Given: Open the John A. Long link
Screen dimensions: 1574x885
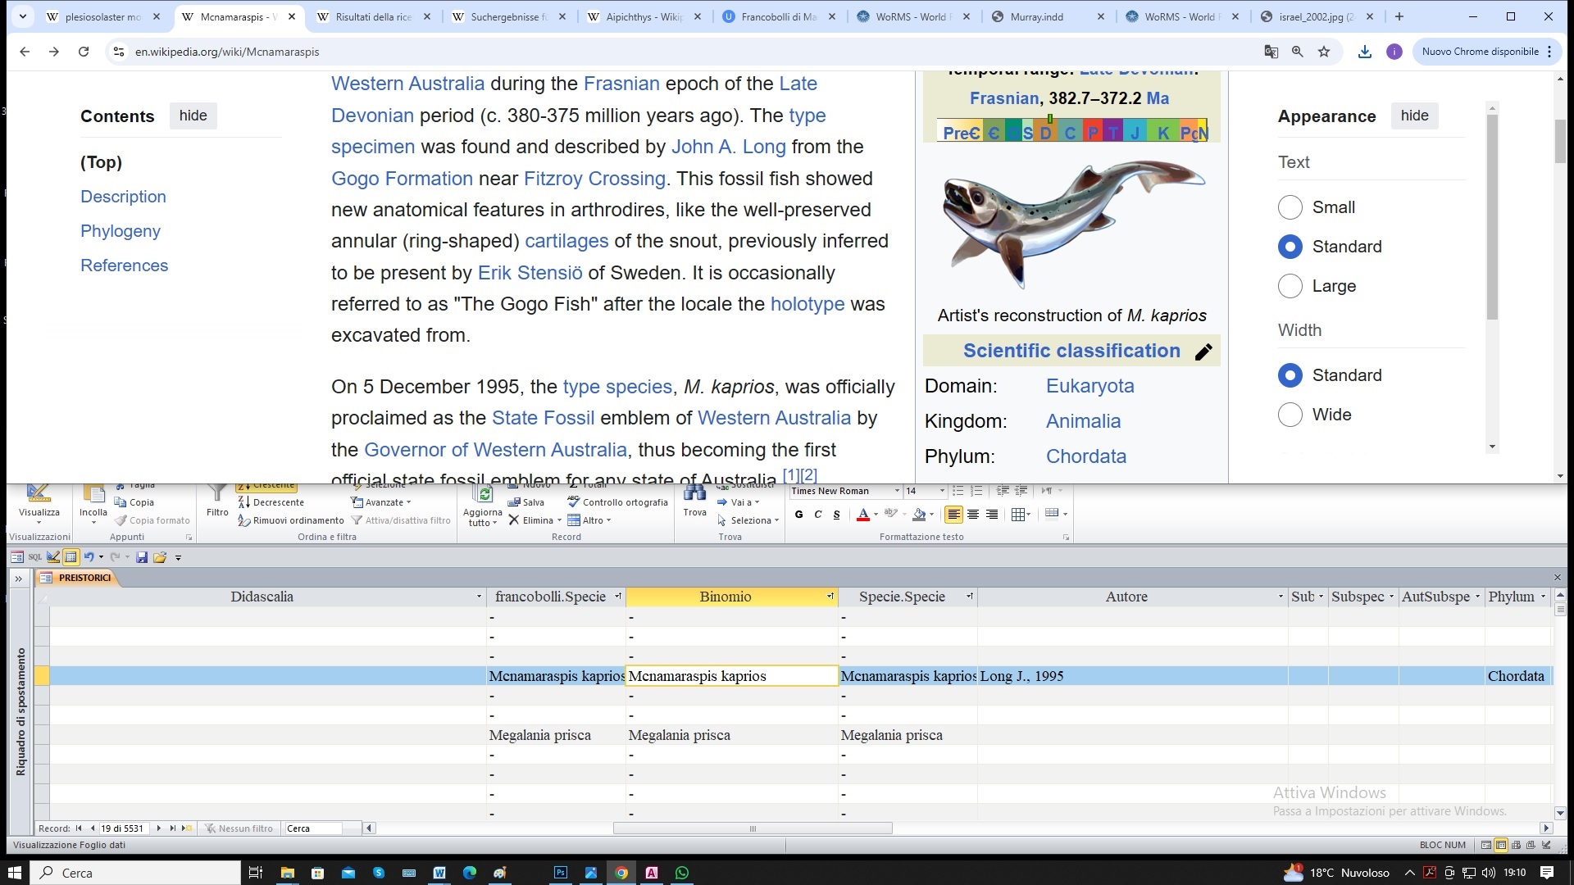Looking at the screenshot, I should coord(728,147).
